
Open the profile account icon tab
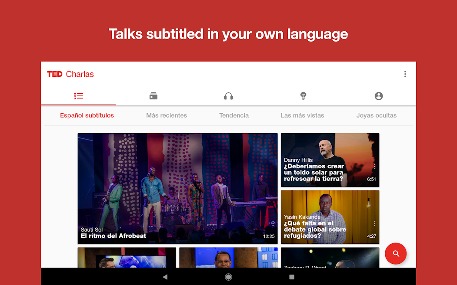[x=379, y=96]
